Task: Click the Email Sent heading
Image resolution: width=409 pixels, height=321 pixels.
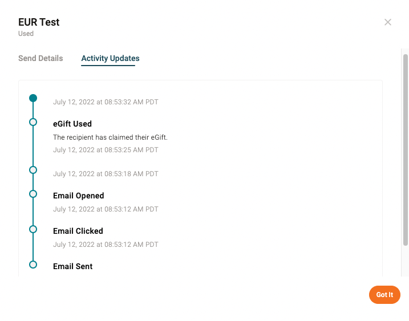Action: (73, 266)
